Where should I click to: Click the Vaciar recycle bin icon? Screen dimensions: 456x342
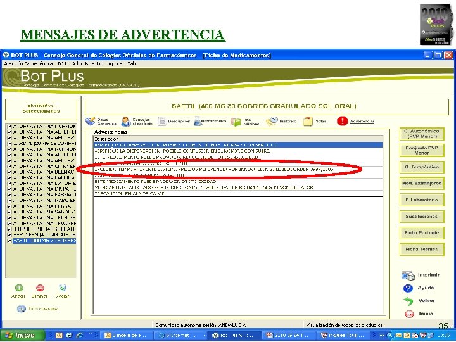pos(63,288)
